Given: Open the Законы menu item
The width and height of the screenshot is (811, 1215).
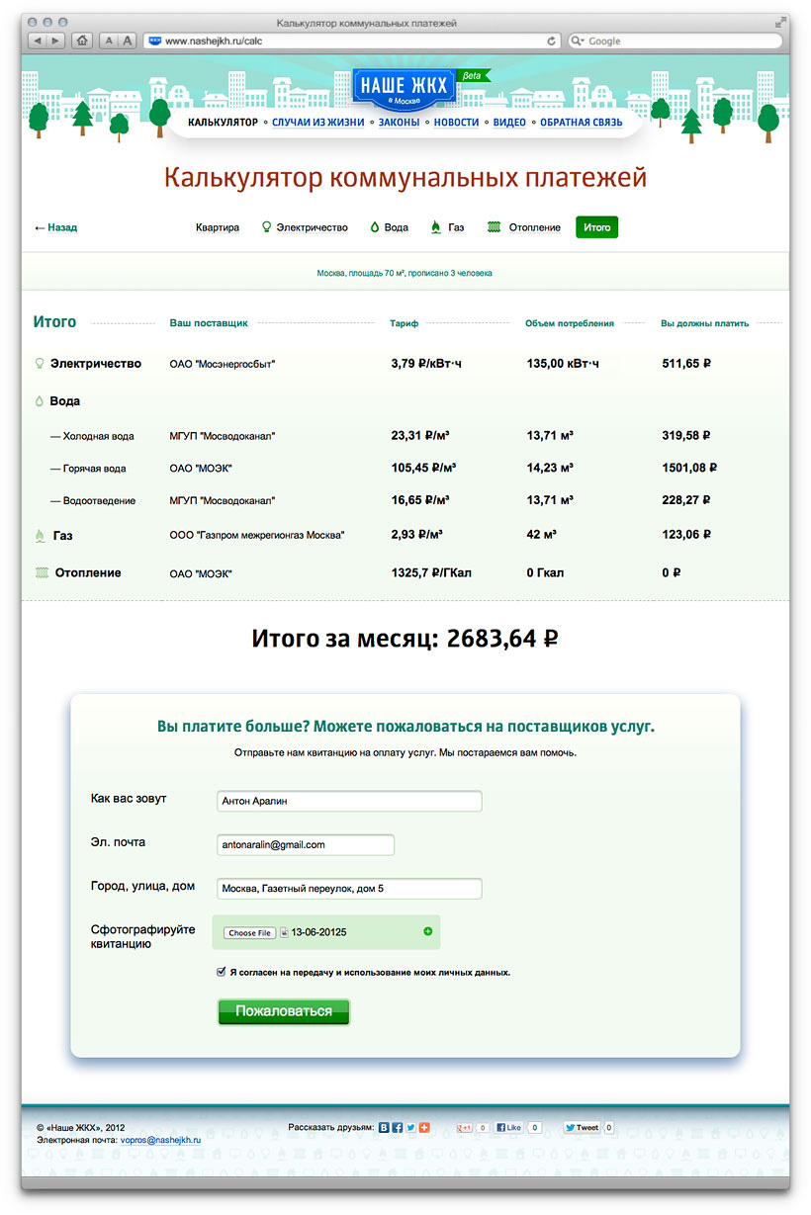Looking at the screenshot, I should click(x=399, y=123).
